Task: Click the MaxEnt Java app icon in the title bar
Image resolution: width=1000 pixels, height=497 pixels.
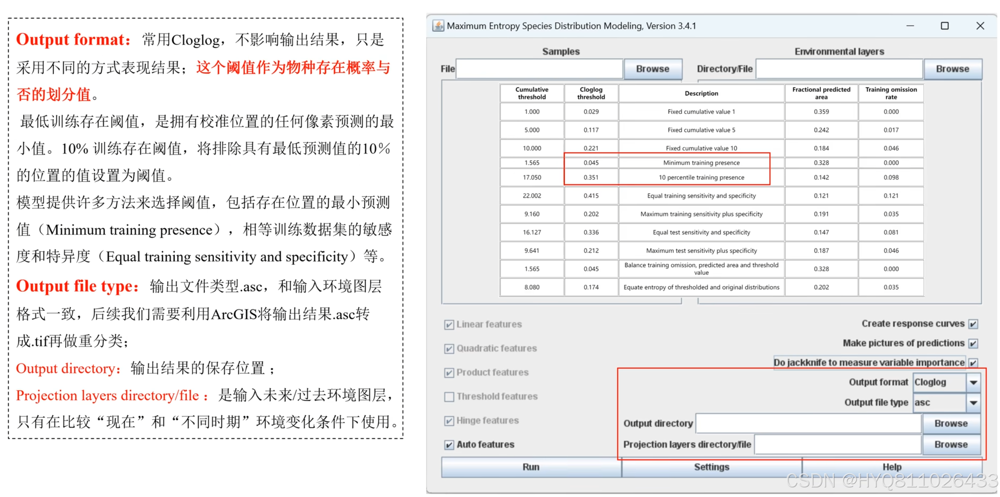Action: [x=438, y=26]
